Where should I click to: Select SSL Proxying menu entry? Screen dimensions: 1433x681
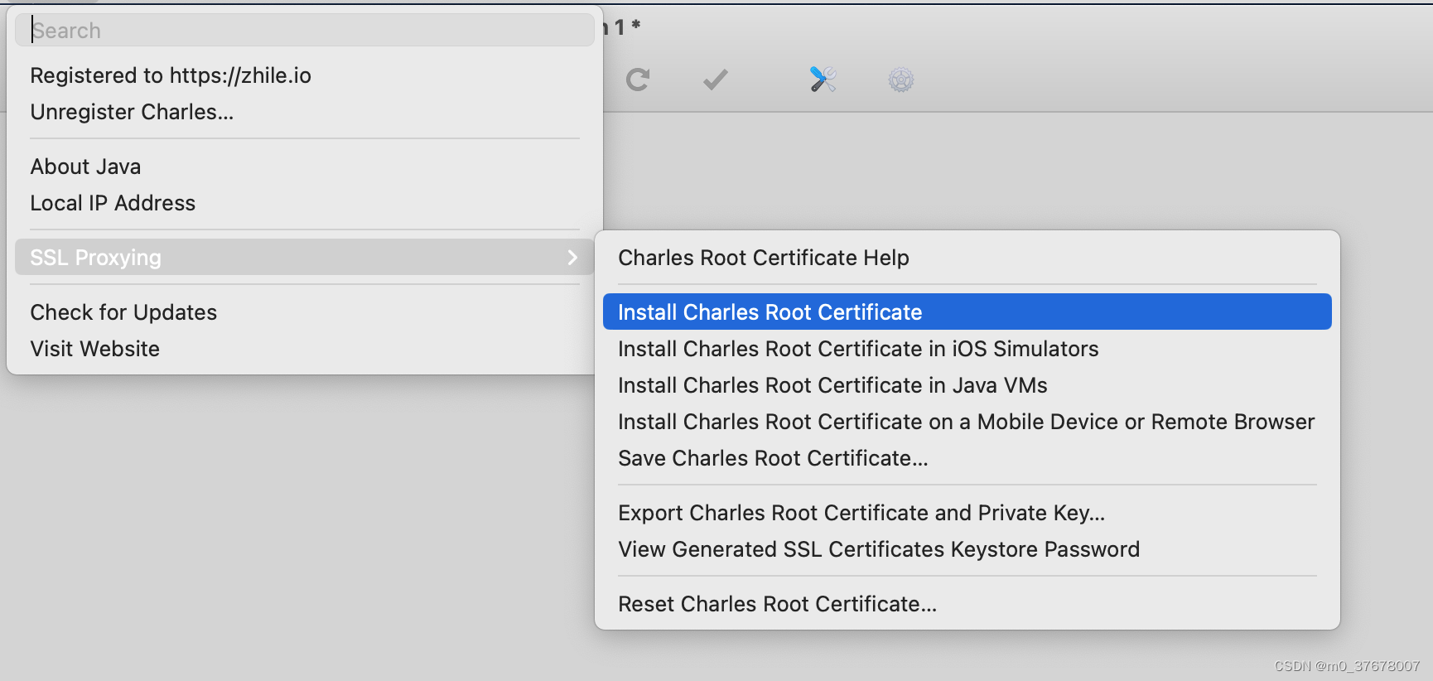305,258
